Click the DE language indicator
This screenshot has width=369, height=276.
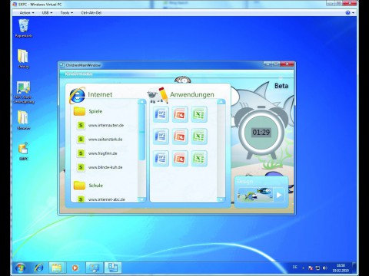pos(294,267)
